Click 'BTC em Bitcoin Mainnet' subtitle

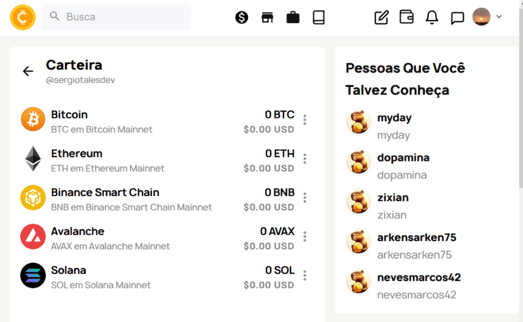(102, 129)
